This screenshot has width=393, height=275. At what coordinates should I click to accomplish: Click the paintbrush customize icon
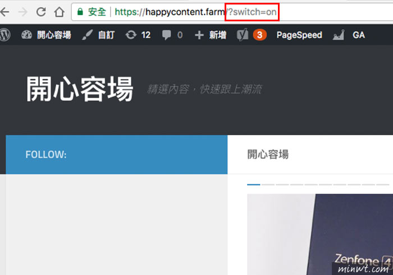[87, 35]
